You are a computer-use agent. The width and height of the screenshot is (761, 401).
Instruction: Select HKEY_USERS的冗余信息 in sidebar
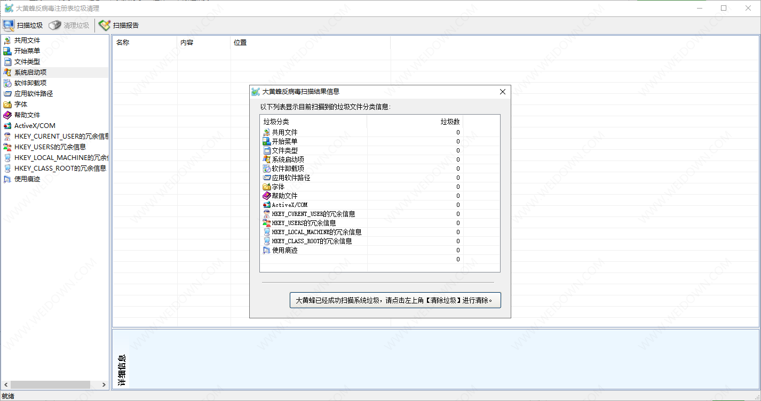coord(50,147)
